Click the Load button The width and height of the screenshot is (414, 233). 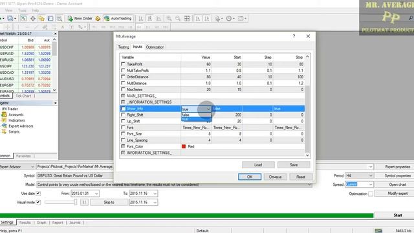pyautogui.click(x=258, y=165)
